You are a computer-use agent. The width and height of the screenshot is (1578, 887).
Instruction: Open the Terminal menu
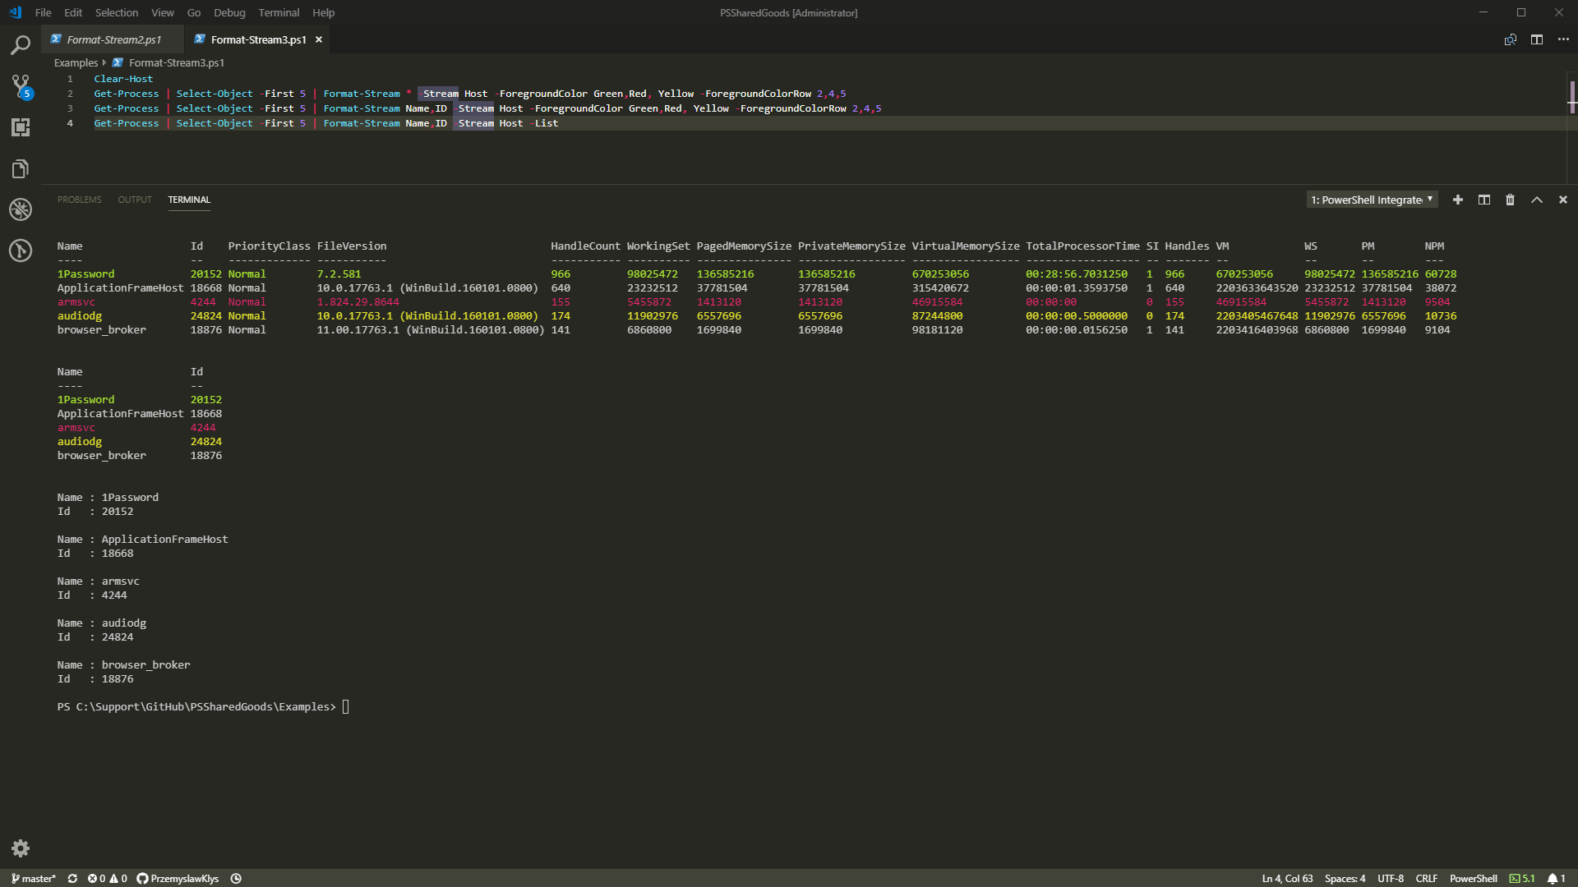click(x=279, y=12)
